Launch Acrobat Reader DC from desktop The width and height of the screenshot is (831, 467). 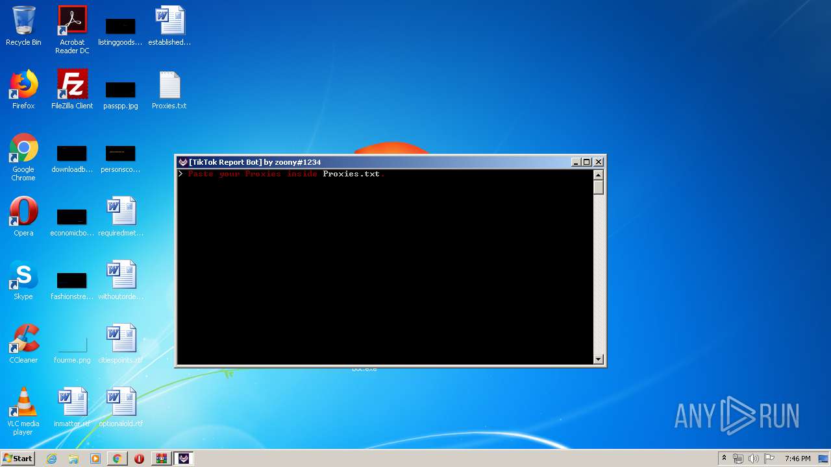click(x=72, y=30)
